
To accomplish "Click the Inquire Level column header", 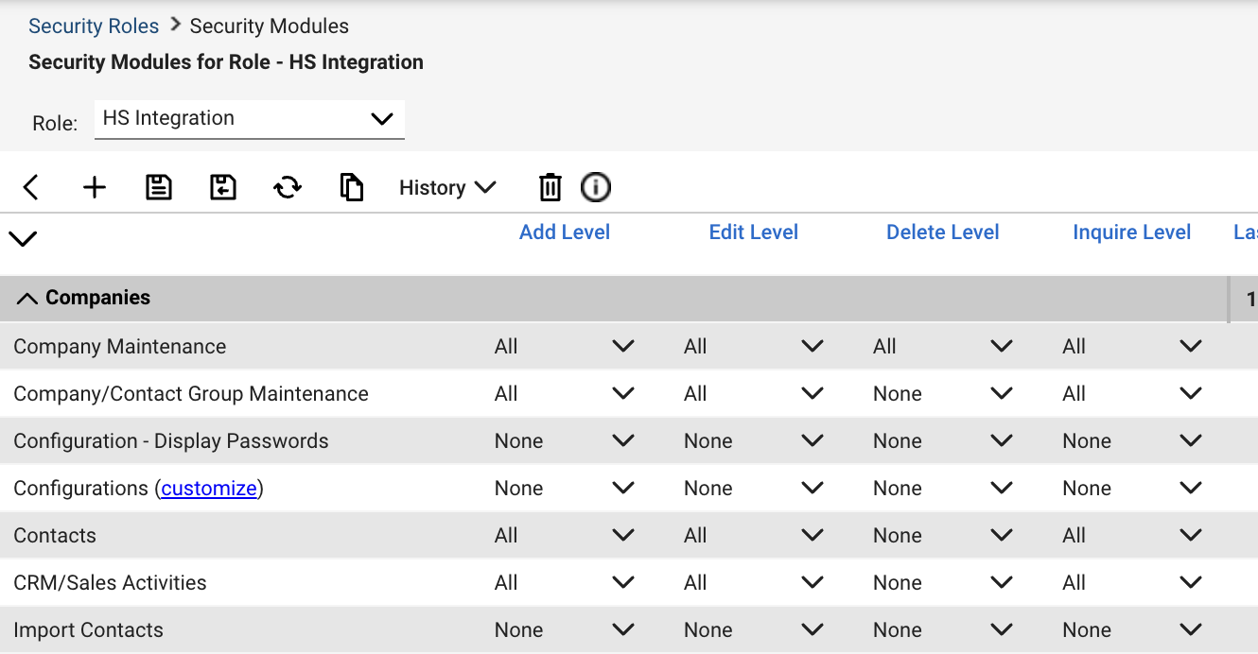I will (1131, 232).
